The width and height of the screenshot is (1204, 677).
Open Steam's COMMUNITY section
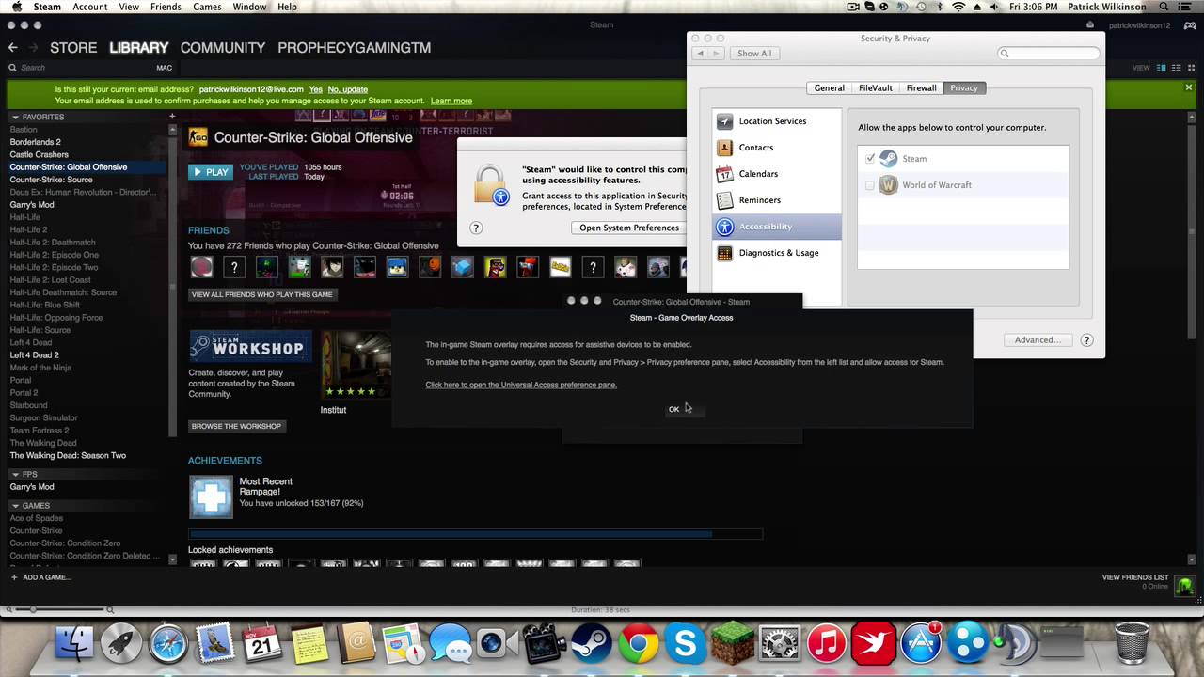pyautogui.click(x=222, y=47)
